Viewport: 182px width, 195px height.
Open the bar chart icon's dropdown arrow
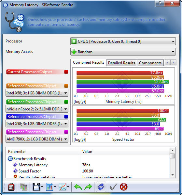pyautogui.click(x=55, y=187)
